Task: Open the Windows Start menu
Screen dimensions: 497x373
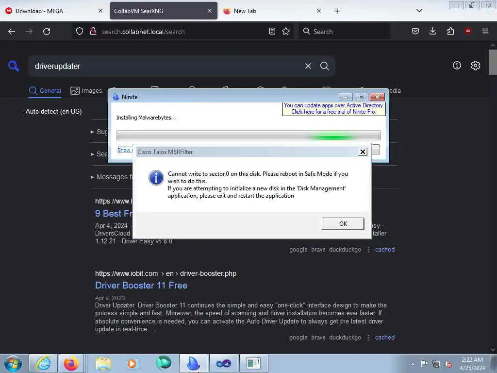Action: 13,363
